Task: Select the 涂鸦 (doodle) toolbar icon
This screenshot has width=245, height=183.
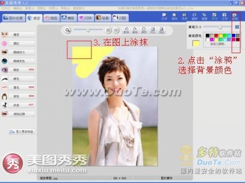Action: point(235,17)
